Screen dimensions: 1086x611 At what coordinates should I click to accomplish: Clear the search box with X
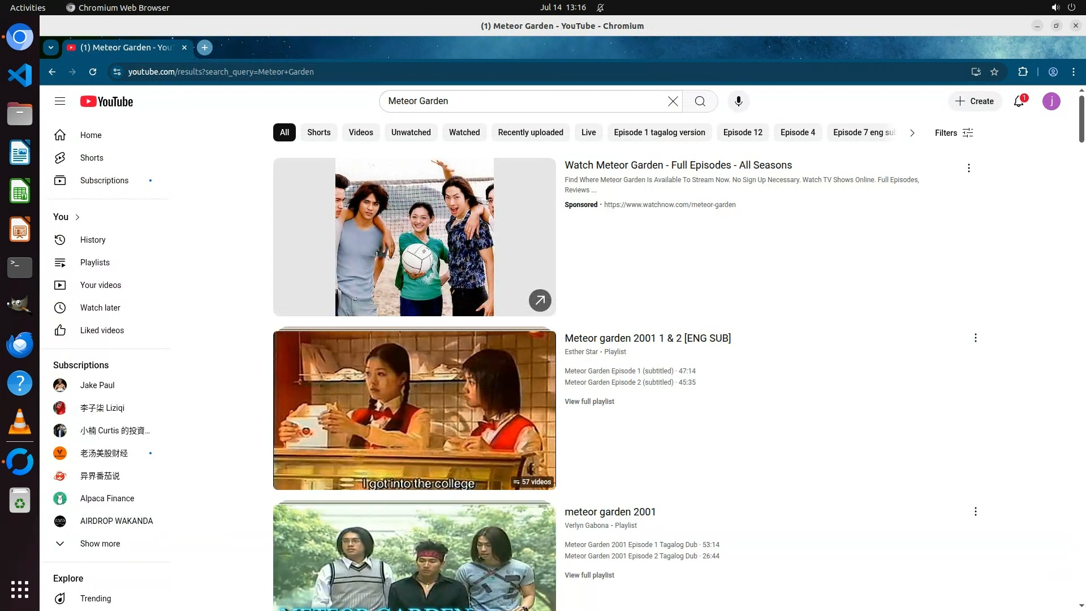point(673,101)
